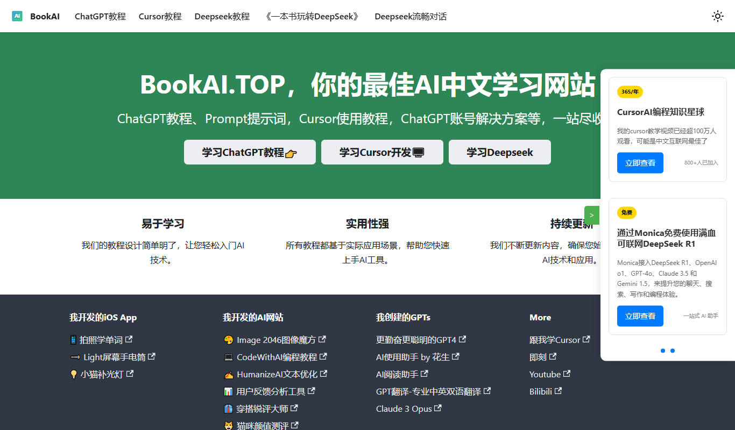Open 更勤奋更聪明的GPT4 link

(421, 340)
